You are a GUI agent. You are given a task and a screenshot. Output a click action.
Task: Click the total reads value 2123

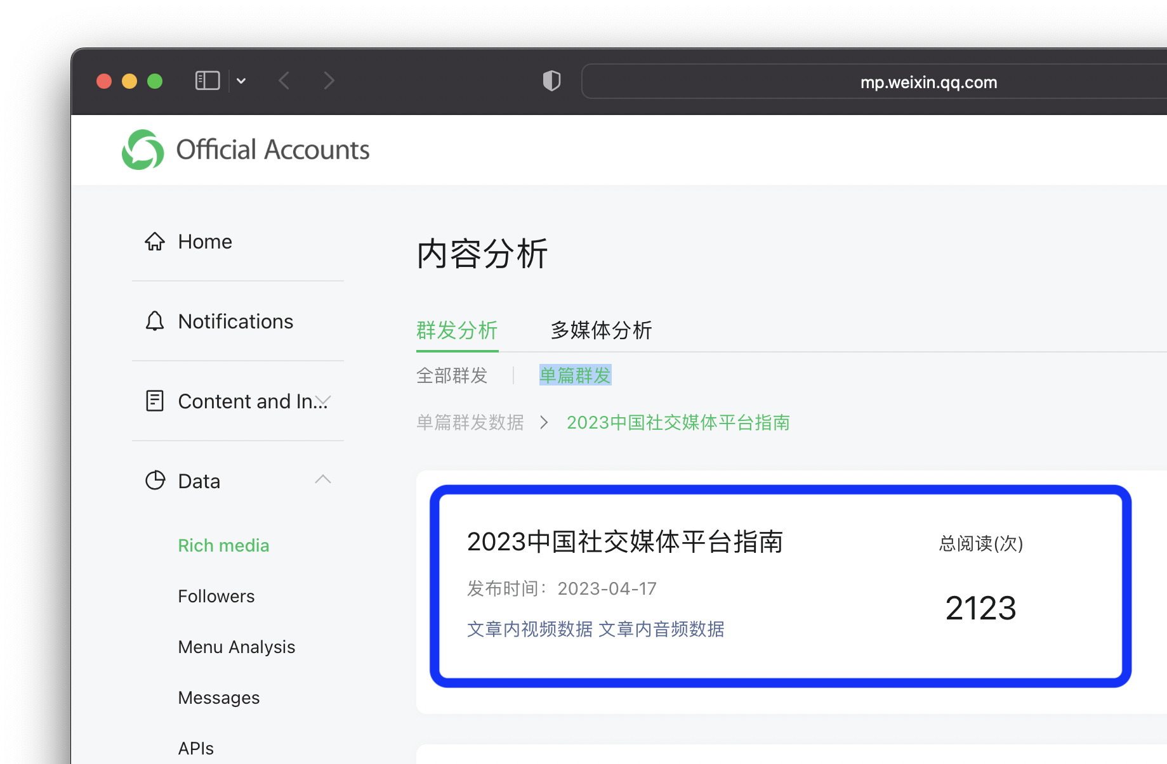pyautogui.click(x=980, y=608)
